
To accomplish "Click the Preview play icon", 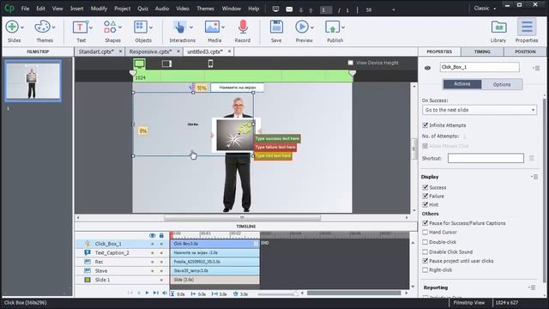I will (301, 27).
